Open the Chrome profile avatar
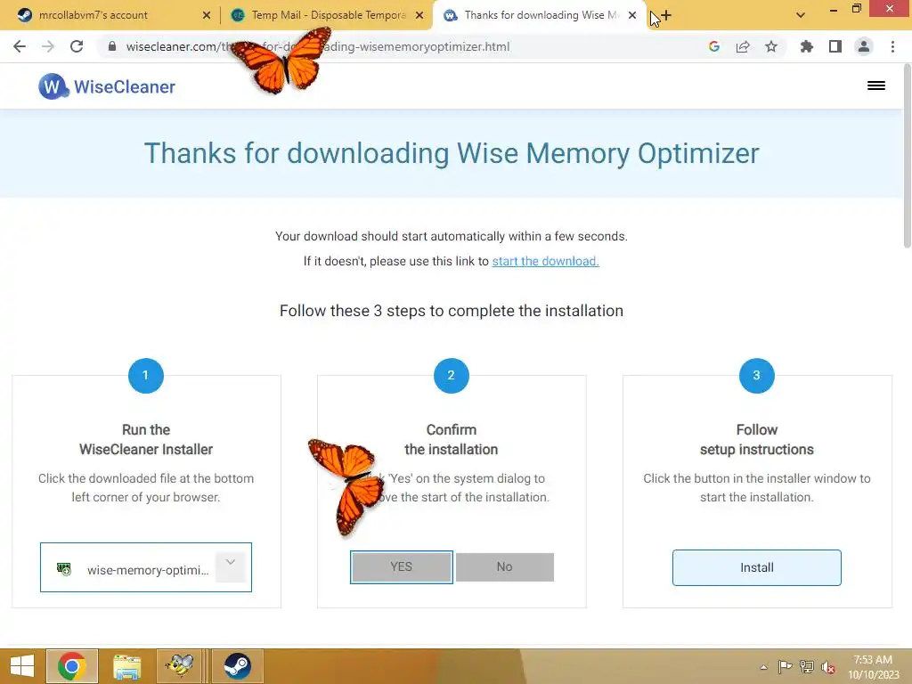The width and height of the screenshot is (912, 684). pos(864,46)
